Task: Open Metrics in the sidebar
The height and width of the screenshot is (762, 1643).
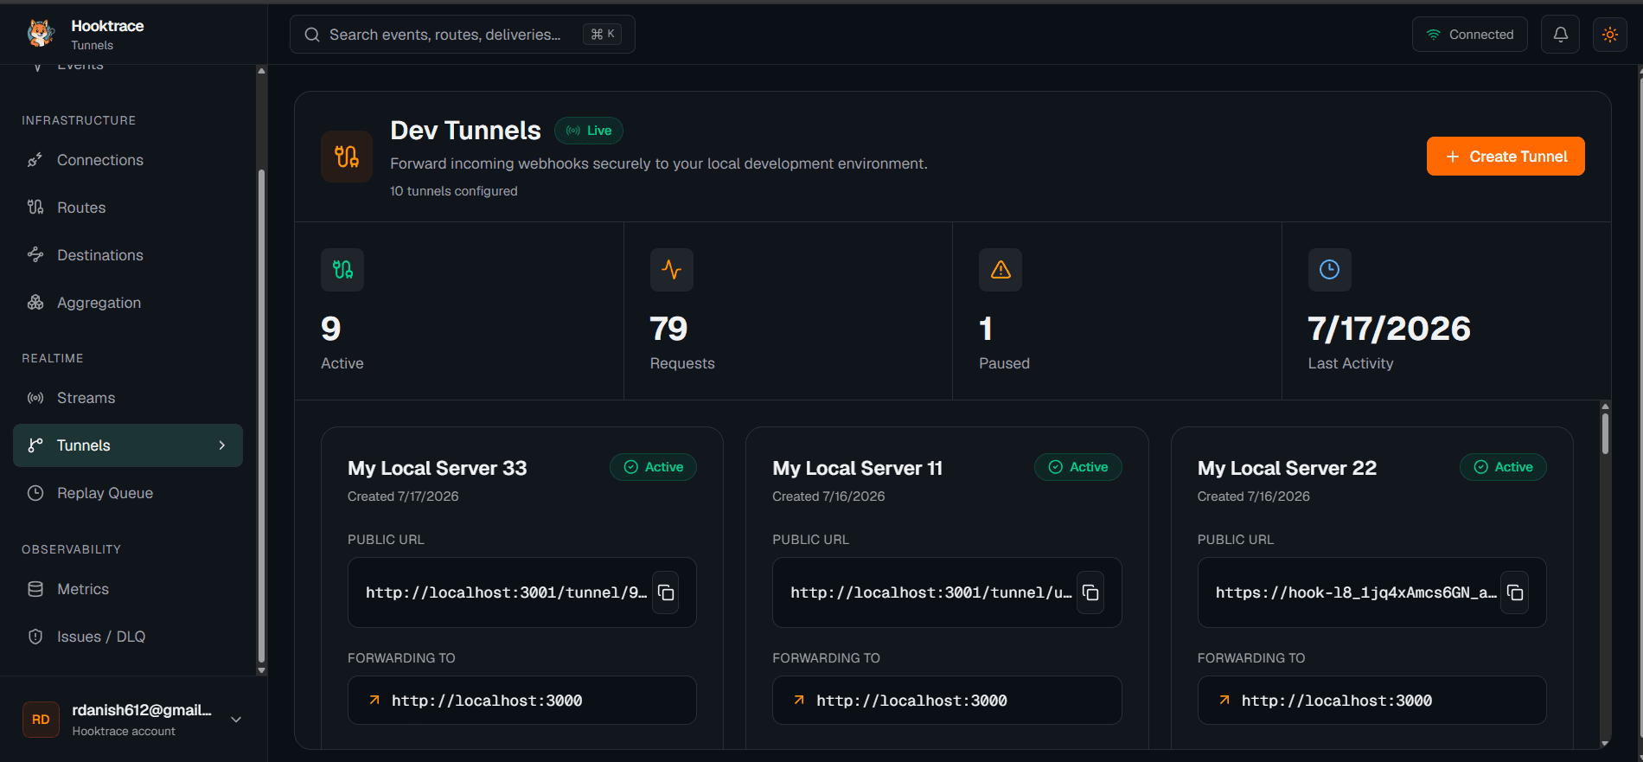Action: coord(128,589)
